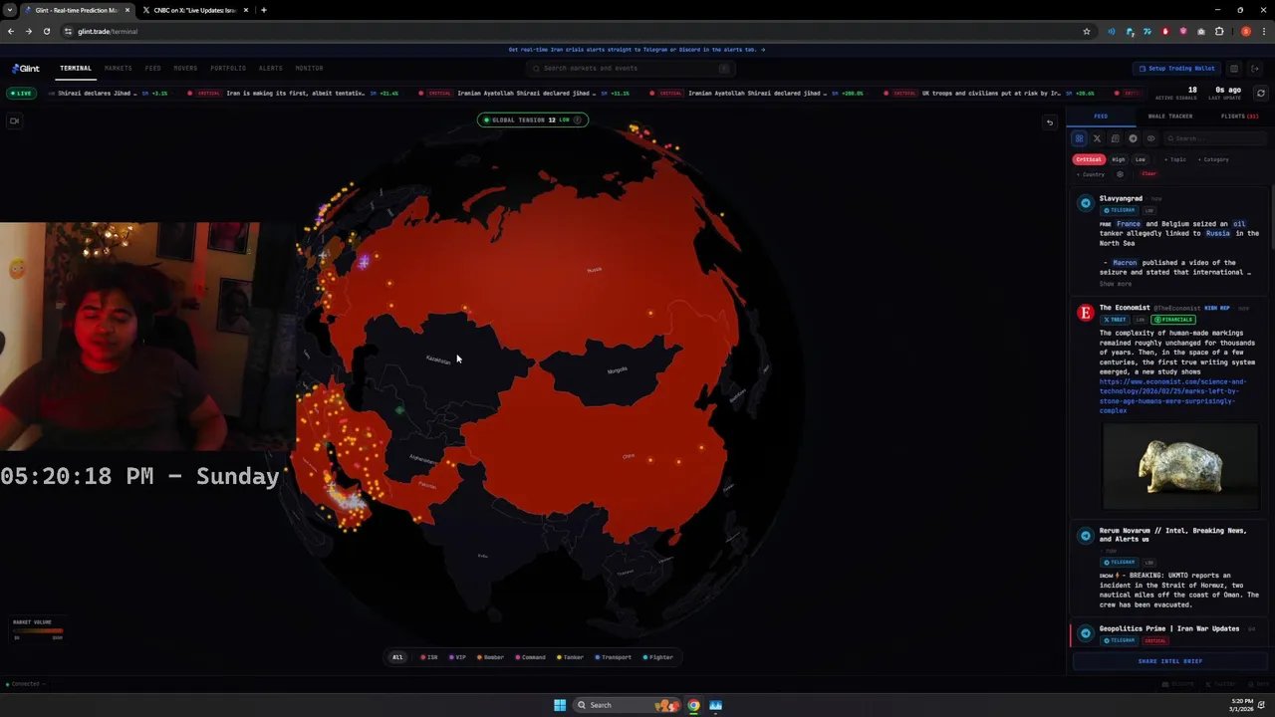Click the logout icon in top bar
This screenshot has height=717, width=1275.
coord(1255,69)
